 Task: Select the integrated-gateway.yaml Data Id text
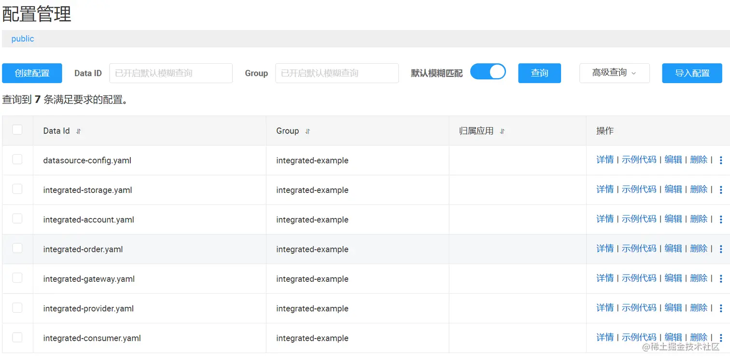point(89,279)
